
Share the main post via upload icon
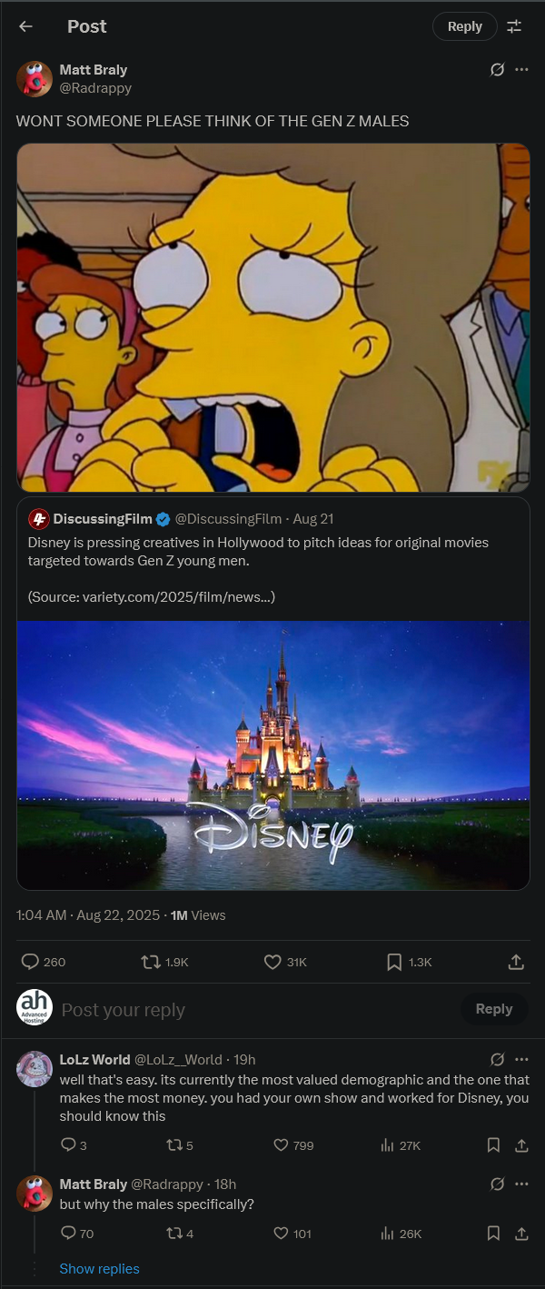(515, 962)
